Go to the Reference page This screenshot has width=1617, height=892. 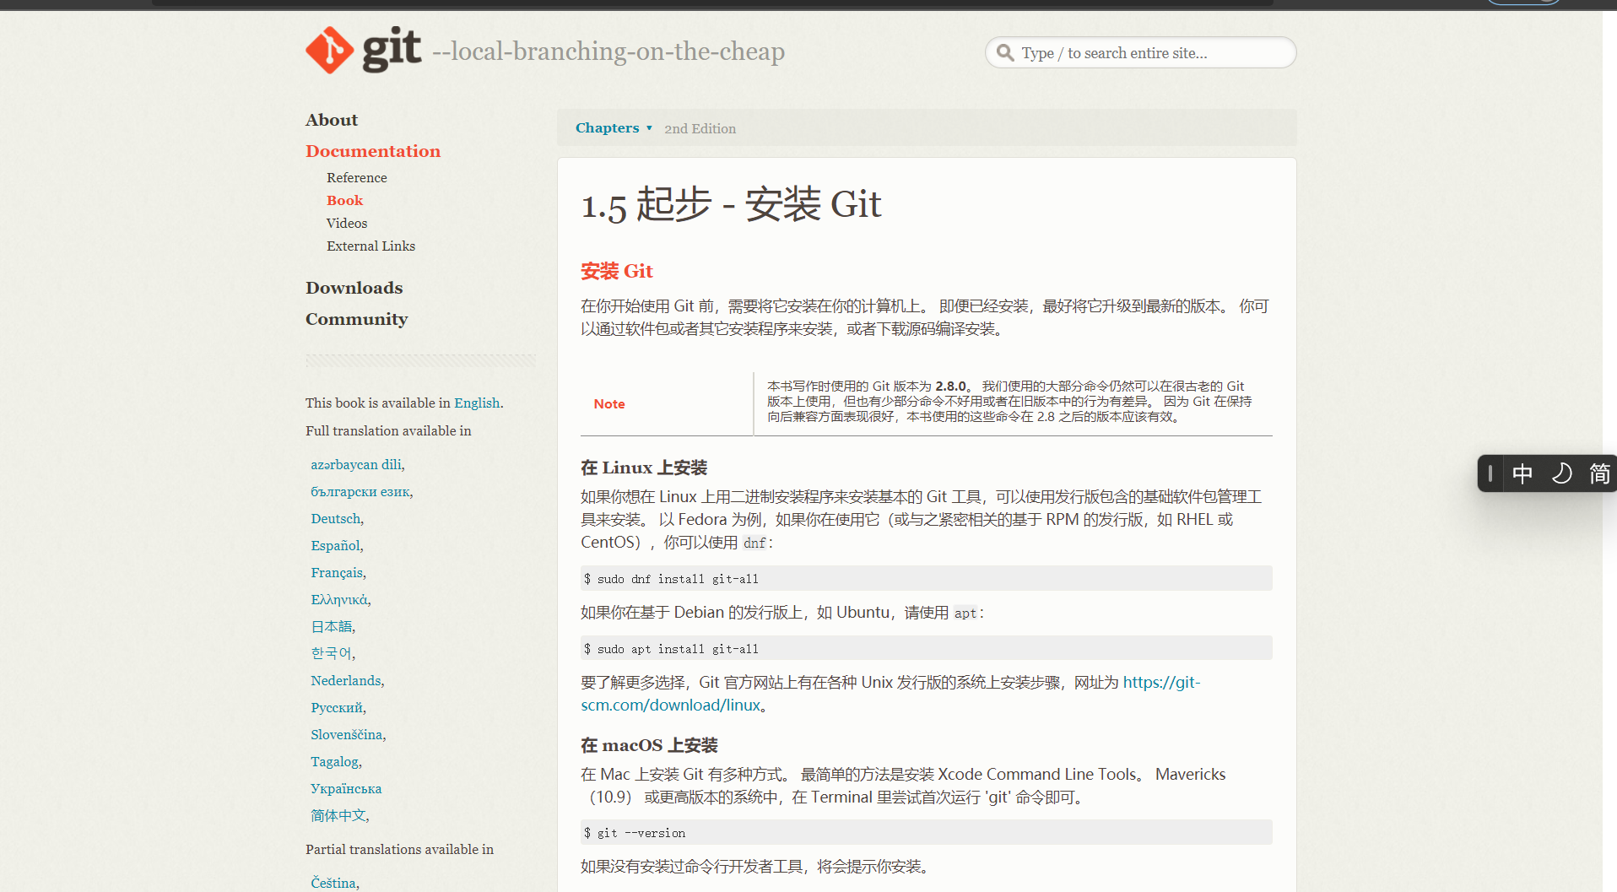coord(357,177)
